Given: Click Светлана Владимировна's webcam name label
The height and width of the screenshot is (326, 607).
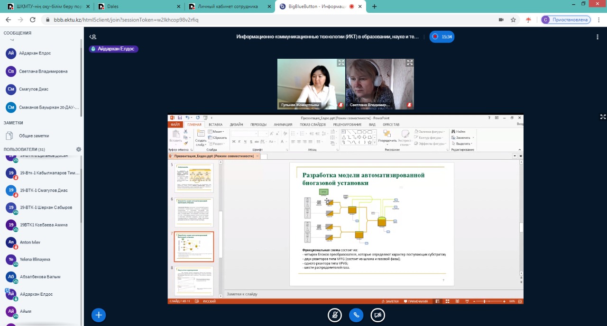Looking at the screenshot, I should tap(369, 105).
